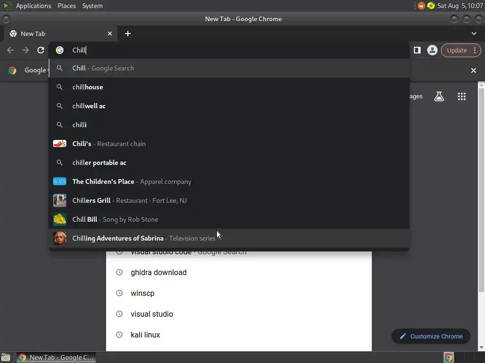This screenshot has width=485, height=363.
Task: Expand the tab search dropdown arrow
Action: [474, 34]
